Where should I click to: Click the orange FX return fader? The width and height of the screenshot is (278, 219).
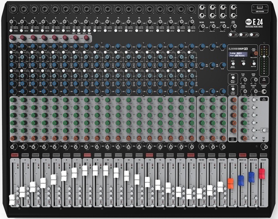point(230,183)
